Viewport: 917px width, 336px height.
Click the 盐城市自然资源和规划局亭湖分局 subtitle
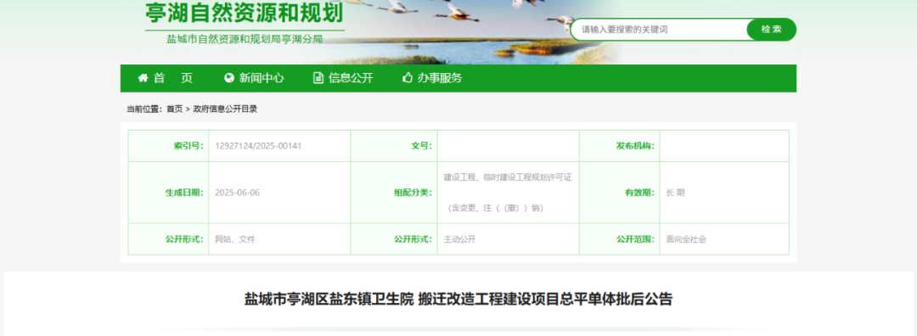click(x=245, y=39)
